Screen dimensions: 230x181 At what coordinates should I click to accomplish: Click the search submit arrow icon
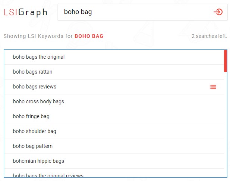click(x=218, y=12)
